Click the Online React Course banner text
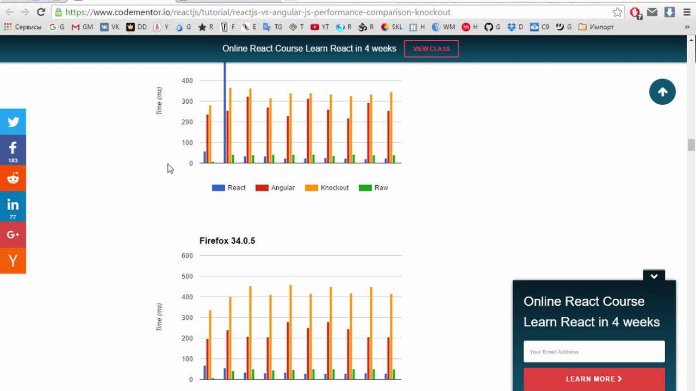Image resolution: width=696 pixels, height=391 pixels. [309, 48]
